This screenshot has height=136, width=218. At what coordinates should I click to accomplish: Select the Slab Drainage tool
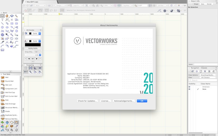[10, 104]
